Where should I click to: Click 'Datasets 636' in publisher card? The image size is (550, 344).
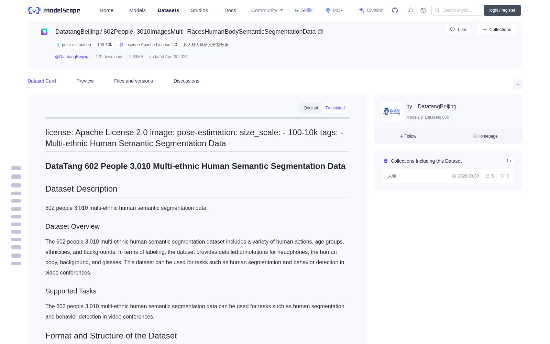(x=437, y=117)
